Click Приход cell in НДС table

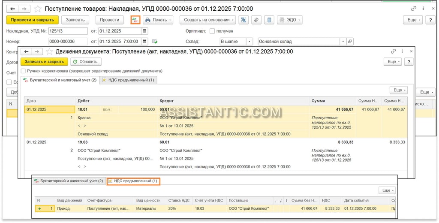70,208
